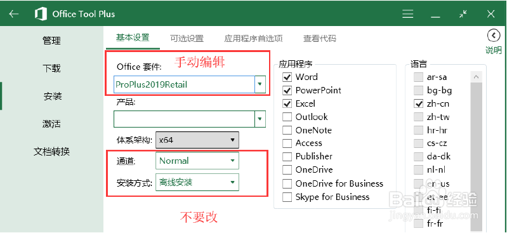Open the 安装方式 离线安装 dropdown
The width and height of the screenshot is (507, 233).
(x=197, y=182)
